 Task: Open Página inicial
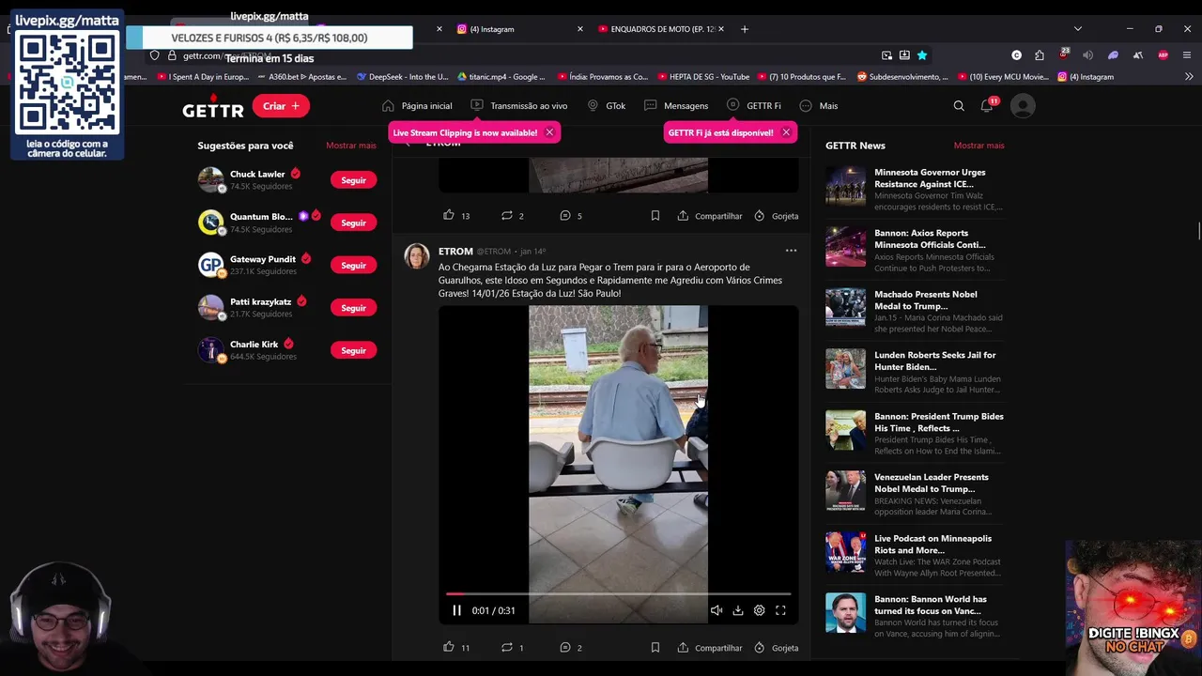[417, 106]
